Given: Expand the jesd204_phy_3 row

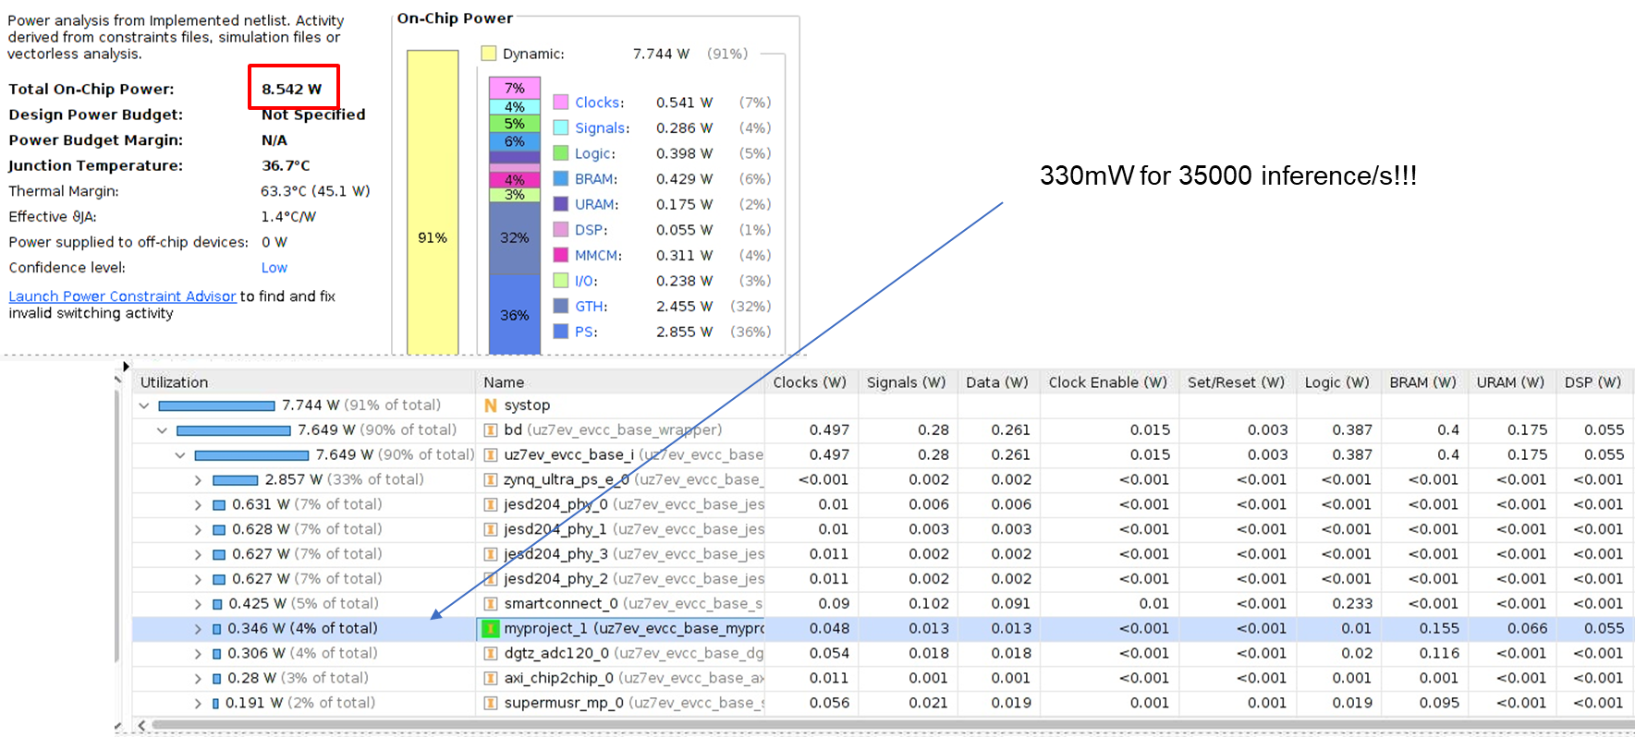Looking at the screenshot, I should [198, 554].
